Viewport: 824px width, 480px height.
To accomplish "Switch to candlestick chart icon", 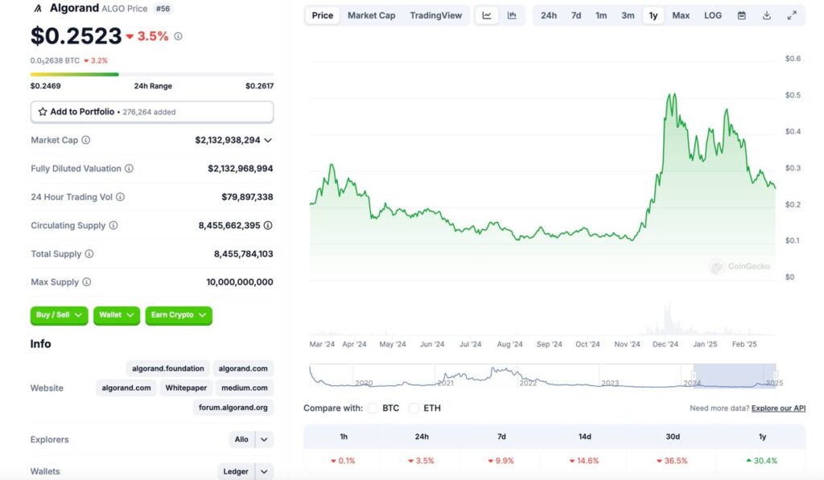I will tap(512, 15).
